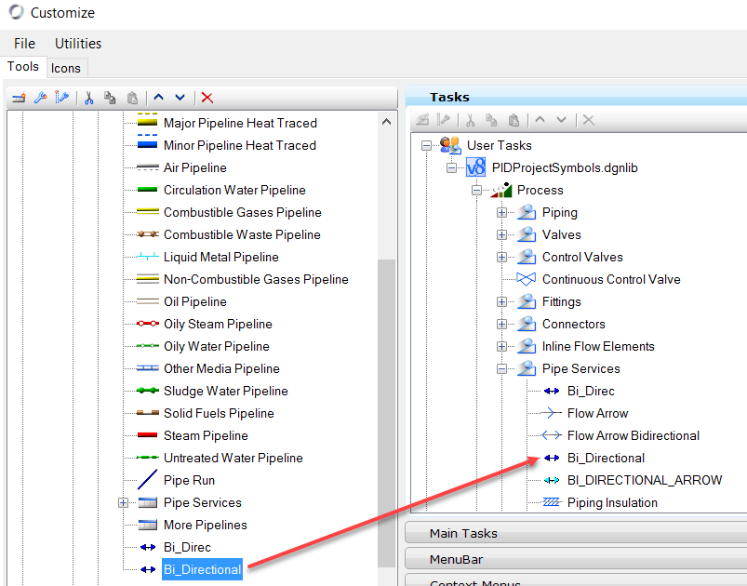Expand Pipe Services in the left tools list
Viewport: 747px width, 586px height.
123,502
